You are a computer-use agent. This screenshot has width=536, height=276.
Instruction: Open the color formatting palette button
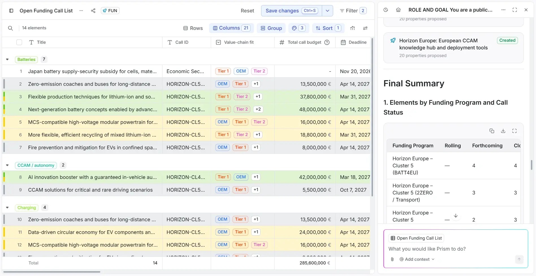(299, 28)
